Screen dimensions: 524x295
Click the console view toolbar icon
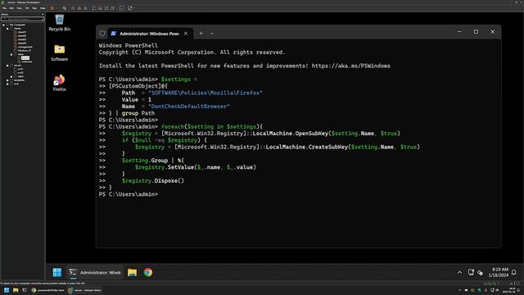pyautogui.click(x=121, y=8)
